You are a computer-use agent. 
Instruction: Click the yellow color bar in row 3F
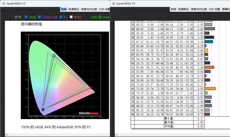[206, 50]
